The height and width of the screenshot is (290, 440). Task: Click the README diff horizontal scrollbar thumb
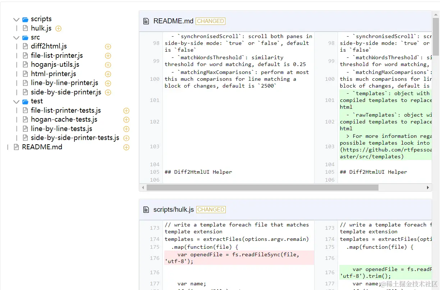(x=262, y=187)
